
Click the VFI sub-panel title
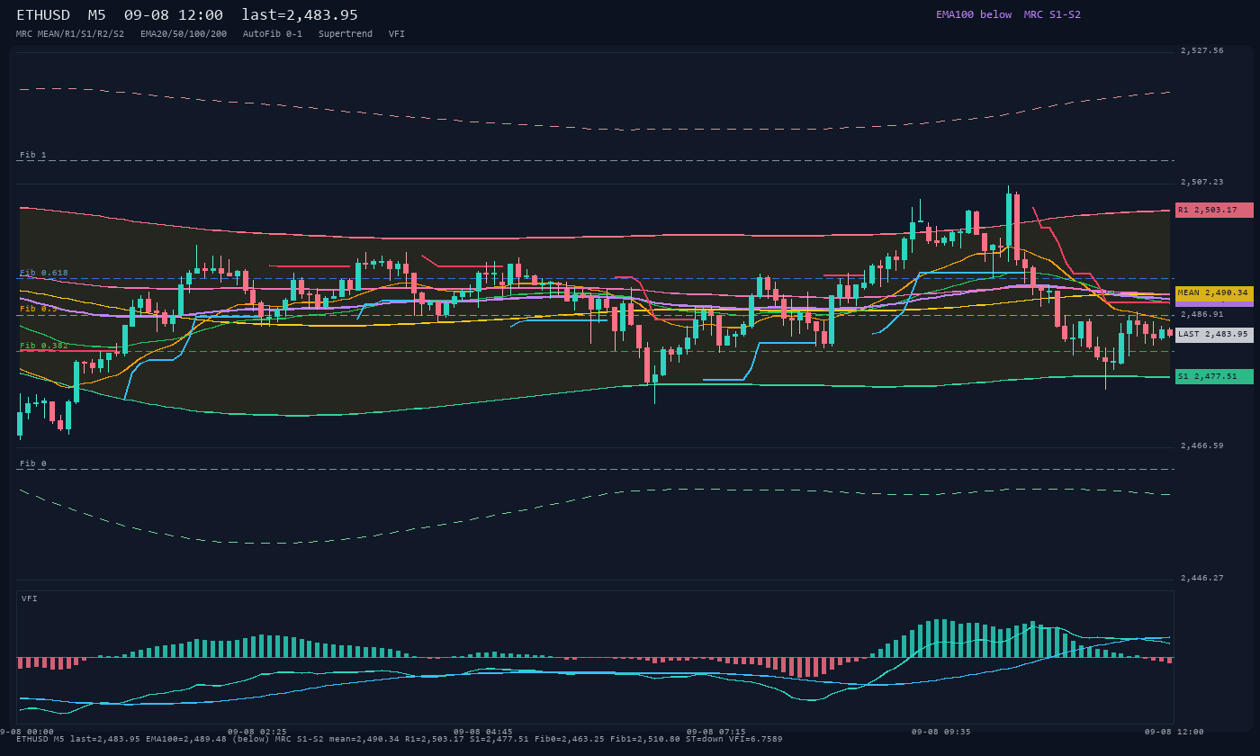pos(30,598)
